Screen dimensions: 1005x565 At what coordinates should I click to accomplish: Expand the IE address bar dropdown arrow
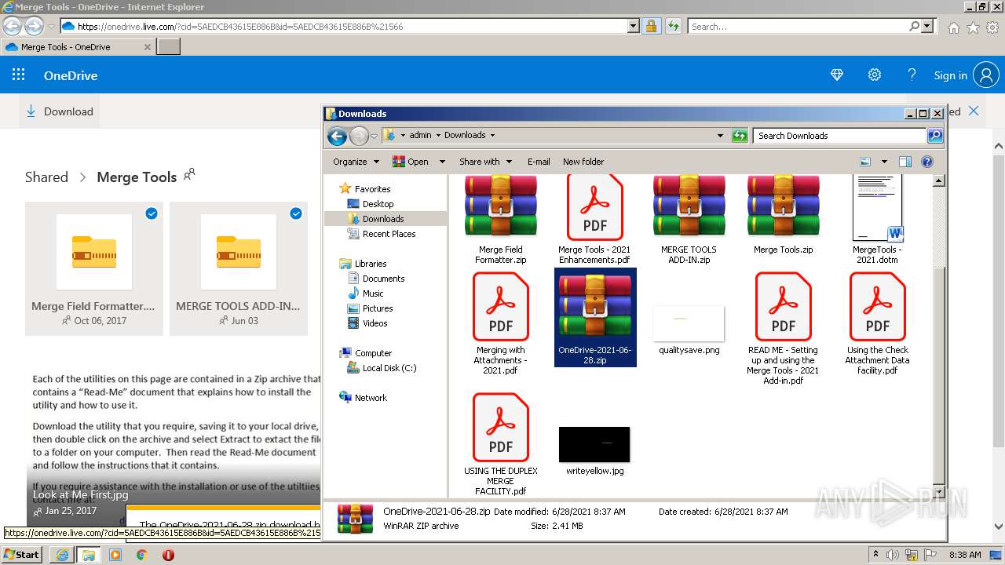point(634,26)
